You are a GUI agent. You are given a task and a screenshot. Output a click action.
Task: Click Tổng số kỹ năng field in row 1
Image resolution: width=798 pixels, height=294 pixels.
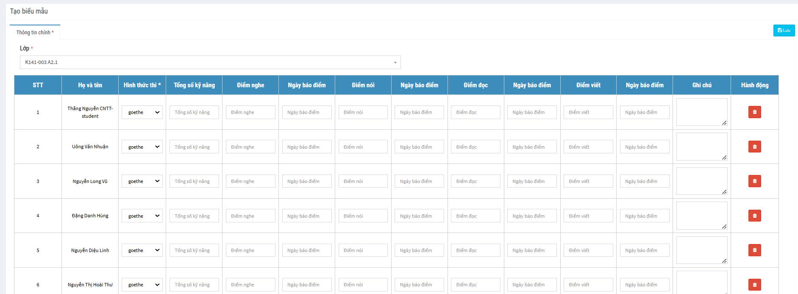194,112
